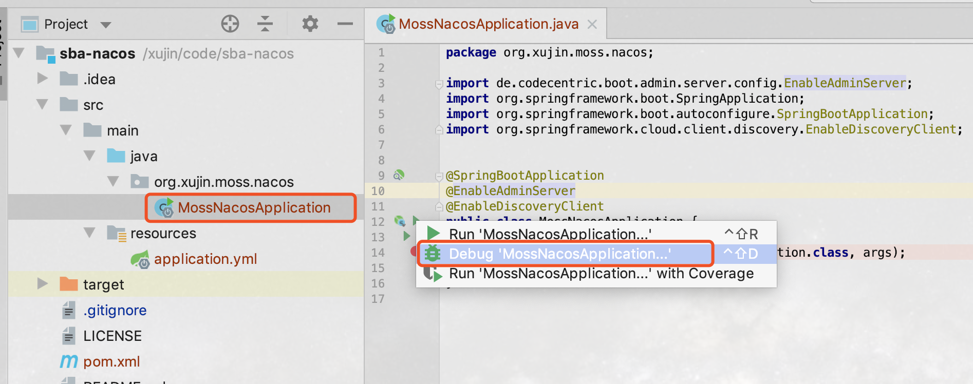Click the application.yml Spring config icon
Image resolution: width=973 pixels, height=384 pixels.
tap(140, 260)
